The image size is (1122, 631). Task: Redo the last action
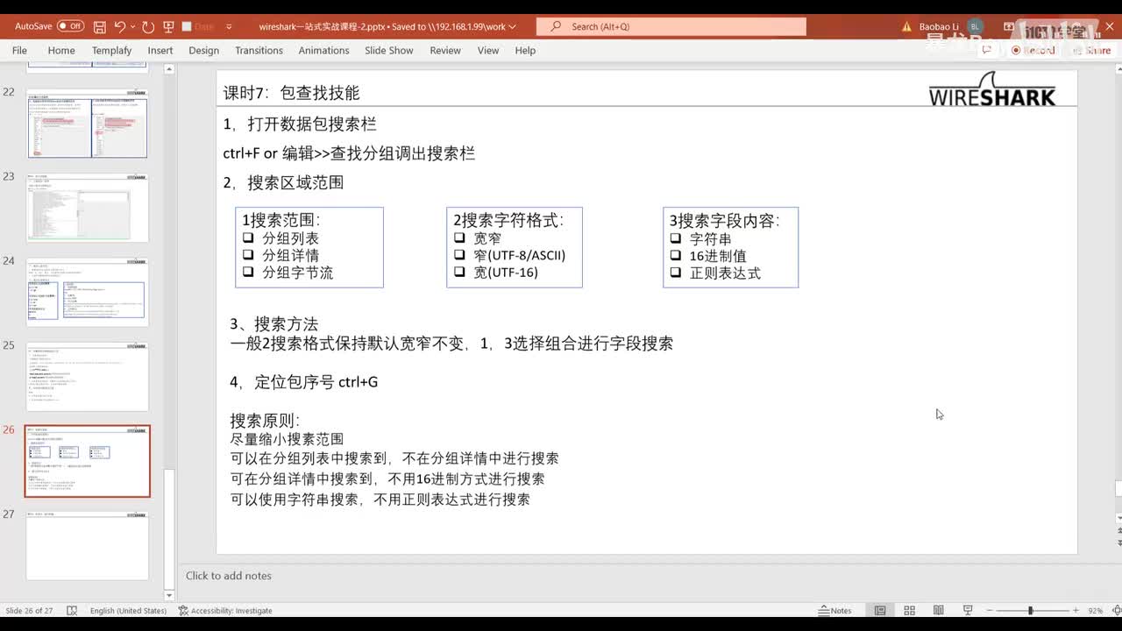pyautogui.click(x=147, y=27)
